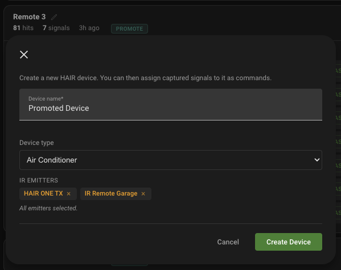Click the pencil edit icon beside Remote 3
This screenshot has width=341, height=270.
tap(54, 17)
